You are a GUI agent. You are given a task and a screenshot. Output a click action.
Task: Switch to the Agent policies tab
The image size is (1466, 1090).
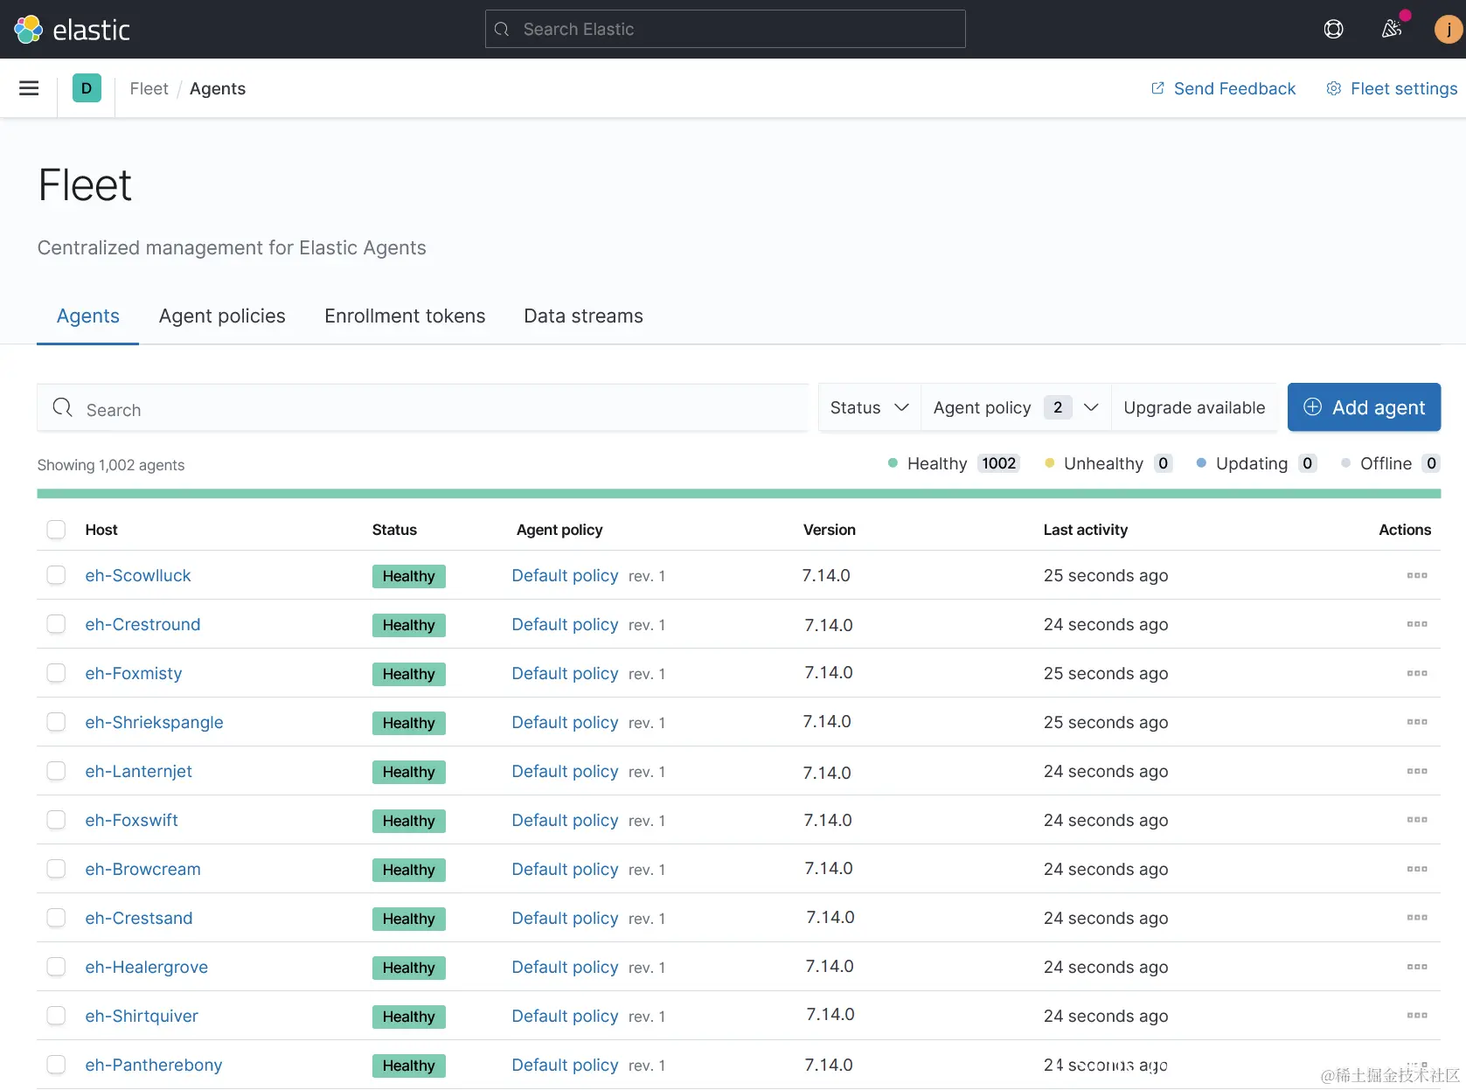[222, 316]
